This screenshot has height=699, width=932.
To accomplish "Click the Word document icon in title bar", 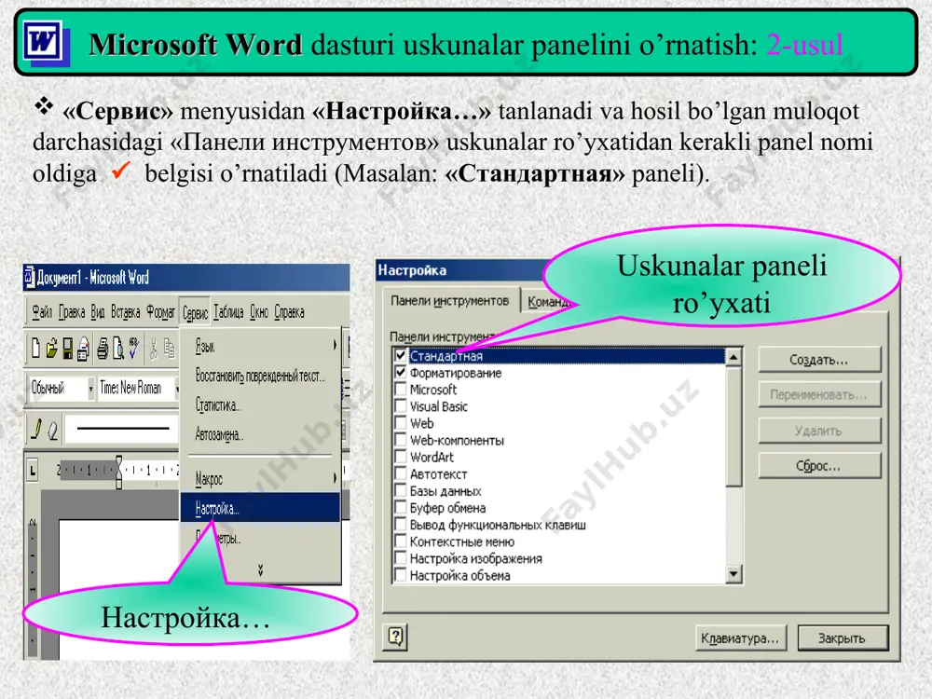I will (x=30, y=278).
